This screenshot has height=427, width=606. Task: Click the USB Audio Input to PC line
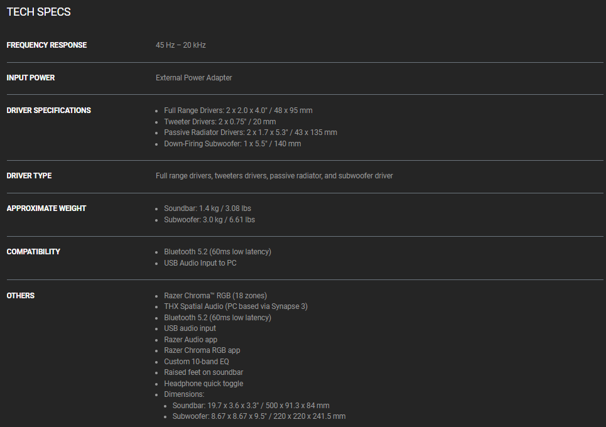click(x=200, y=263)
